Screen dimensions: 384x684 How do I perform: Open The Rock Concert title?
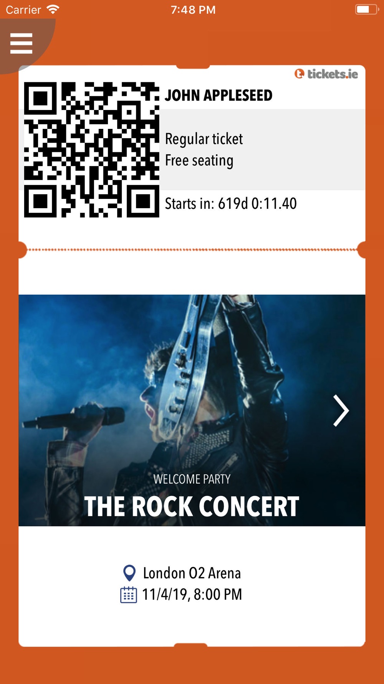[x=192, y=506]
